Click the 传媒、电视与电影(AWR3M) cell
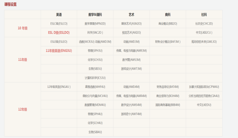 [x=131, y=51]
